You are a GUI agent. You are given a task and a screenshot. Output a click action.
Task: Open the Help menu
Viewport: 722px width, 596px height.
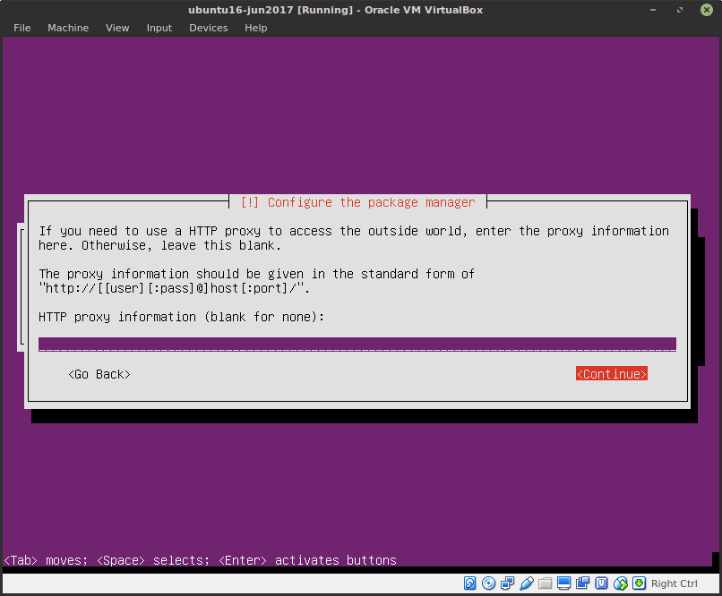coord(255,28)
